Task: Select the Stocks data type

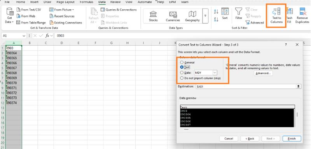Action: [153, 16]
